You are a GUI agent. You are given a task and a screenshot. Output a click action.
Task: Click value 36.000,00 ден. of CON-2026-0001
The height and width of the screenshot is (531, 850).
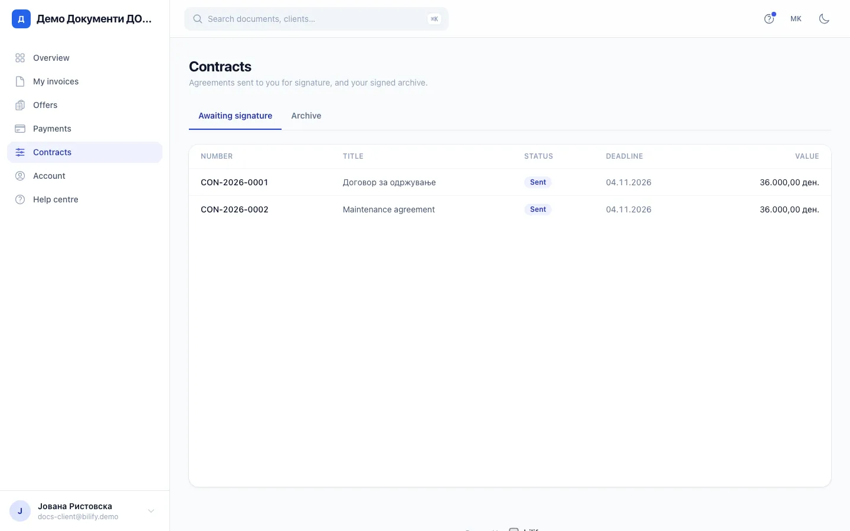click(789, 182)
